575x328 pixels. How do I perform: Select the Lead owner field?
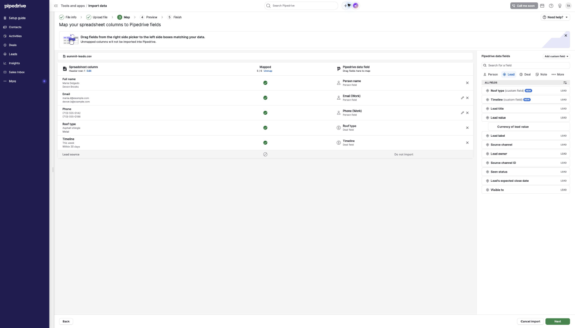tap(525, 153)
